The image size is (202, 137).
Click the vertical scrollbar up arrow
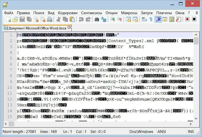pyautogui.click(x=196, y=35)
